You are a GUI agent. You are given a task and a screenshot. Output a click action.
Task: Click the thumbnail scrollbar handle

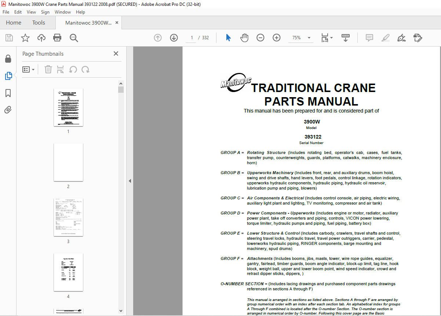pos(121,90)
